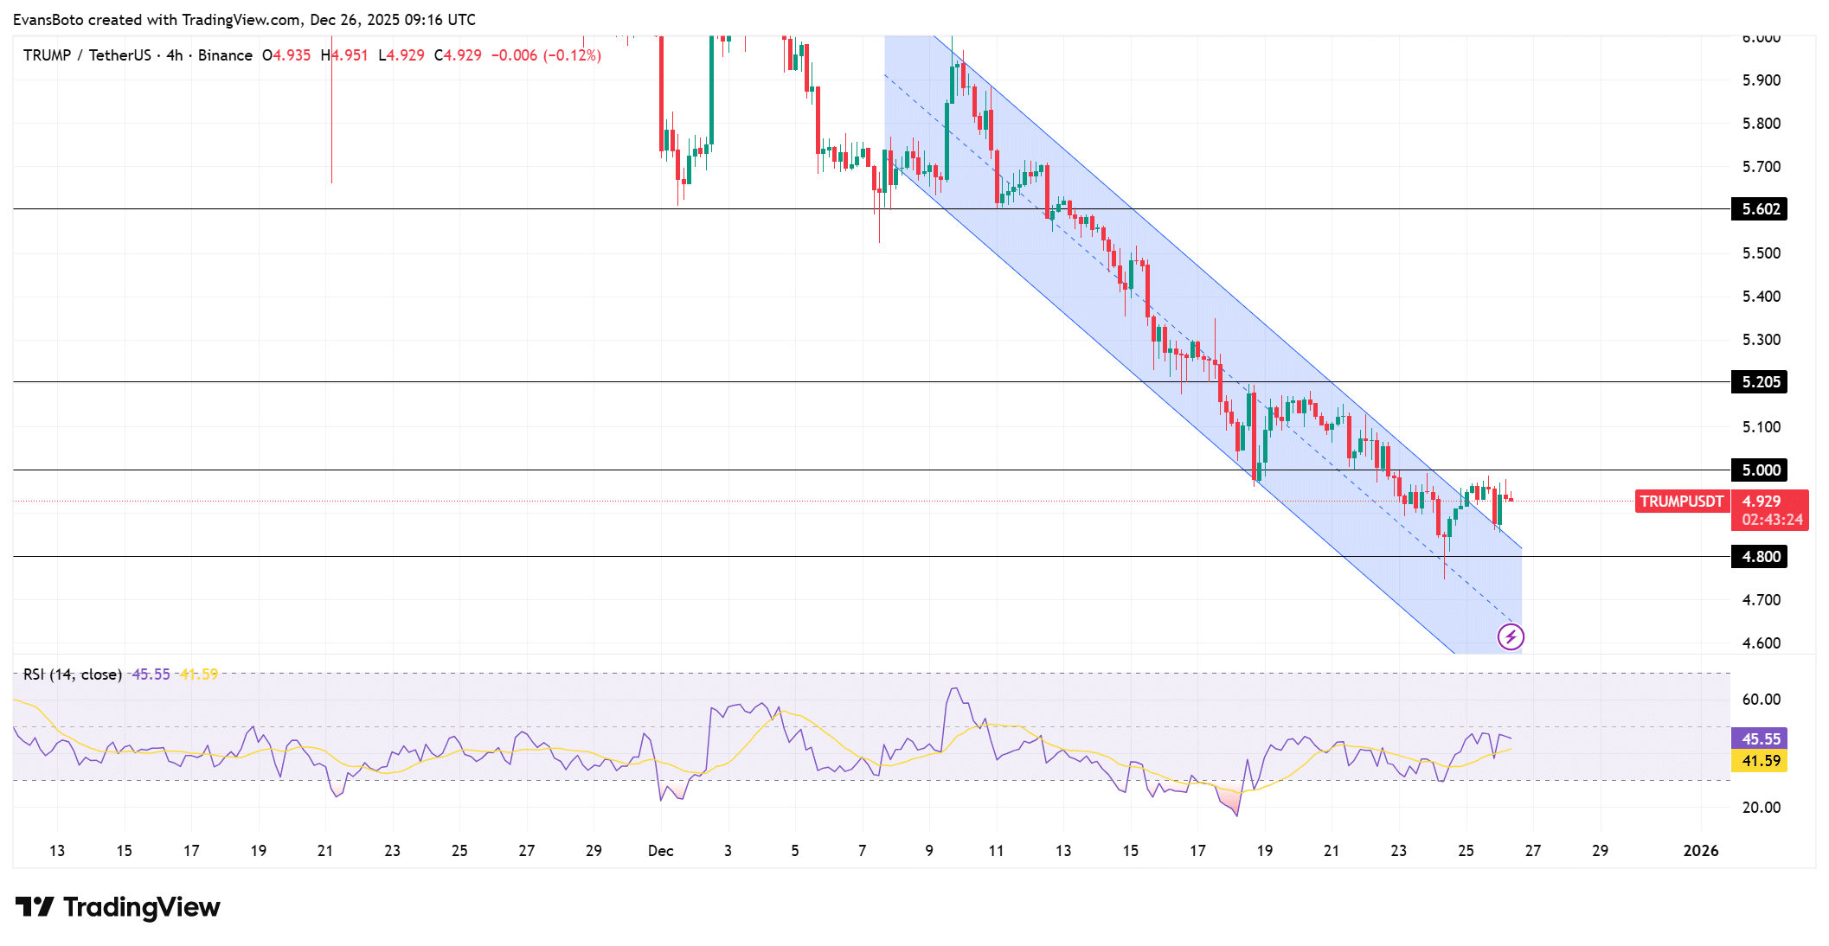Click the yellow RSI 41.59 axis label
Screen dimensions: 1829x946
coord(1760,761)
